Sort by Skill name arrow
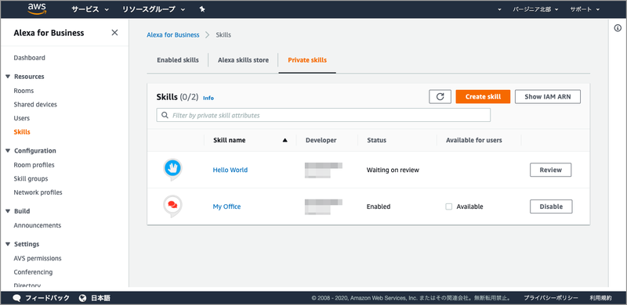 [x=285, y=140]
